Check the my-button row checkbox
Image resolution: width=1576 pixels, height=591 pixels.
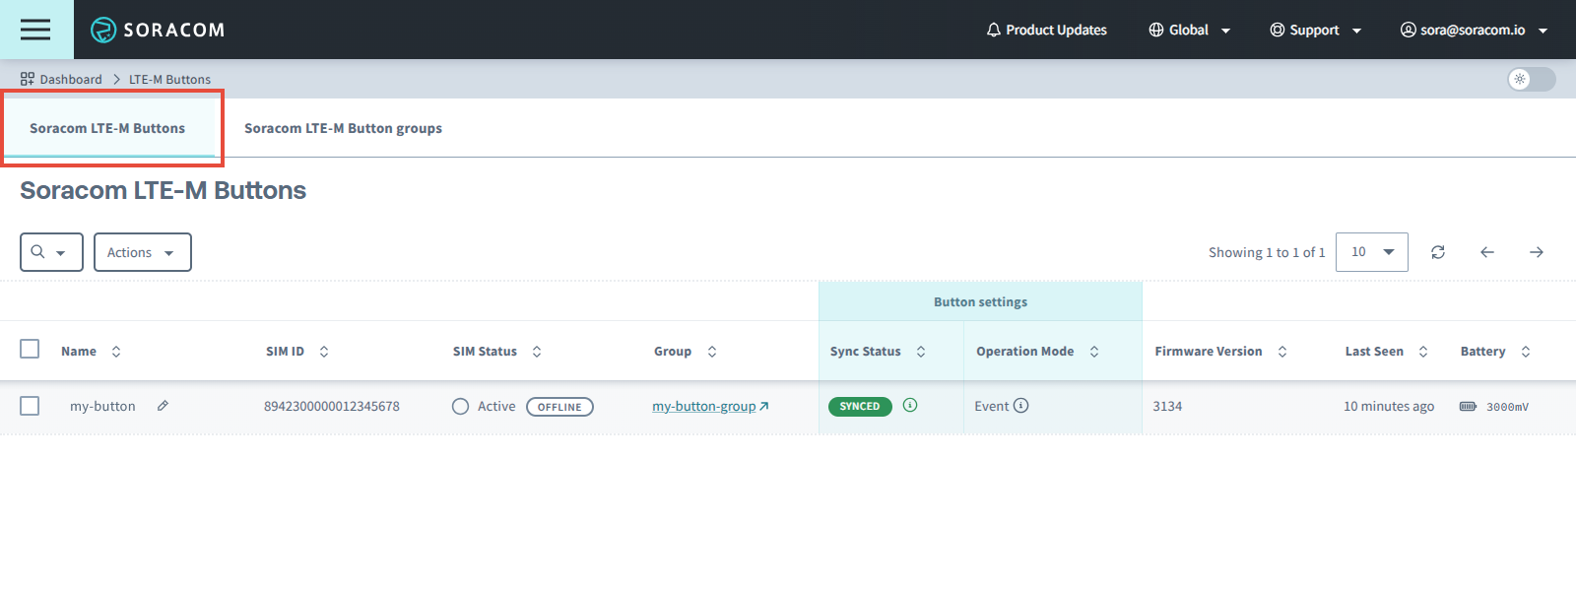point(30,406)
